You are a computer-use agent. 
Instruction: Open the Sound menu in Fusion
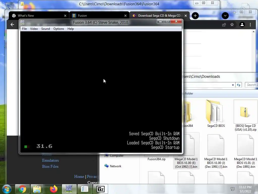click(45, 29)
